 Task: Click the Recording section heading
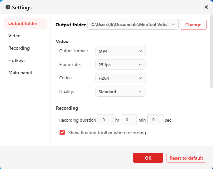67,108
